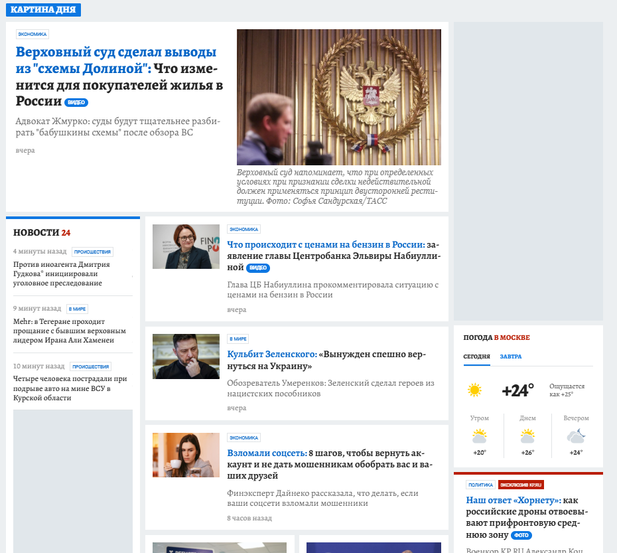Viewport: 617px width, 553px height.
Task: Click the morning partly cloudy weather icon
Action: pyautogui.click(x=479, y=436)
